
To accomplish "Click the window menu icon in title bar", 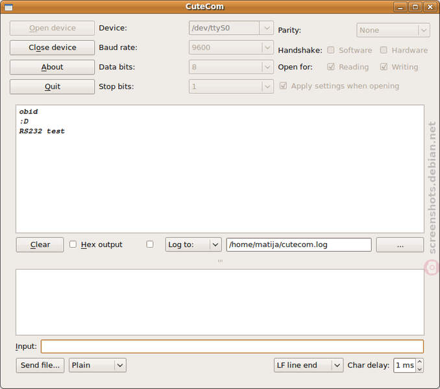I will pos(8,7).
